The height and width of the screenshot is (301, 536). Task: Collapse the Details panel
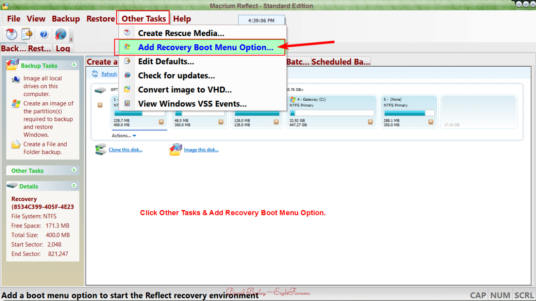tap(74, 185)
